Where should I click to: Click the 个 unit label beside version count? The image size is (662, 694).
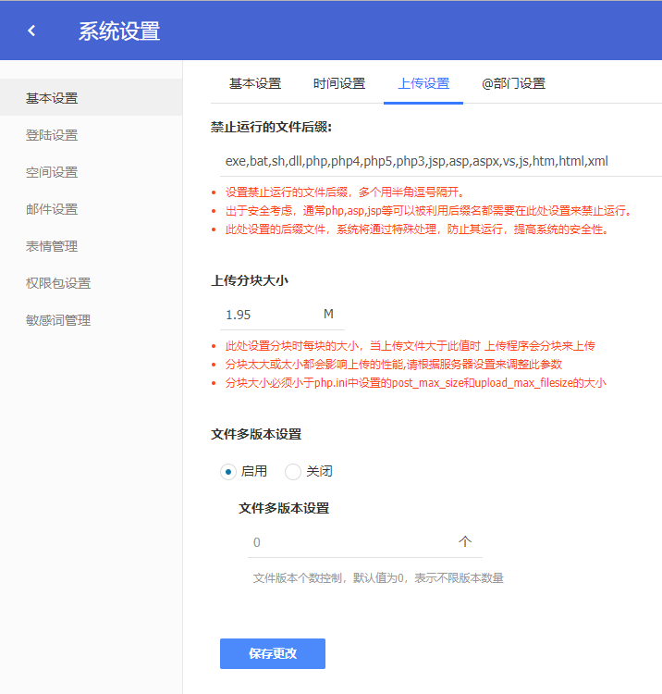[464, 542]
